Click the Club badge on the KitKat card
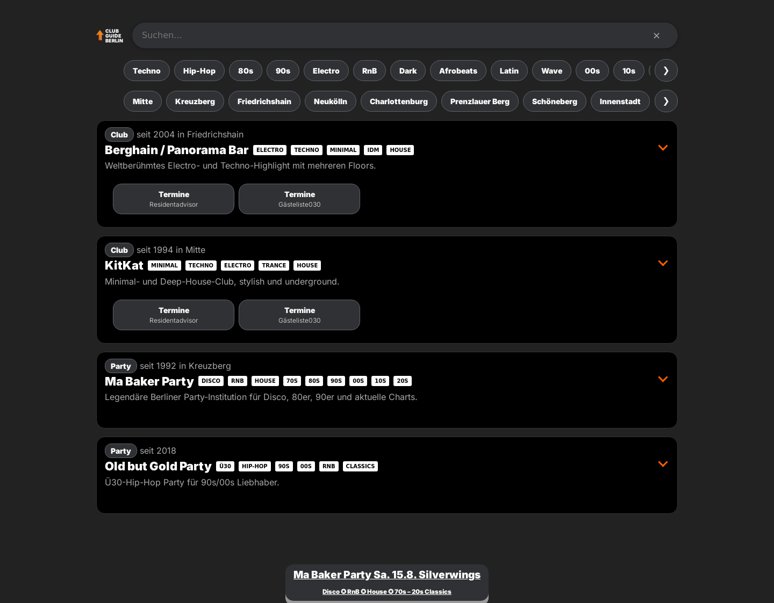 tap(119, 250)
